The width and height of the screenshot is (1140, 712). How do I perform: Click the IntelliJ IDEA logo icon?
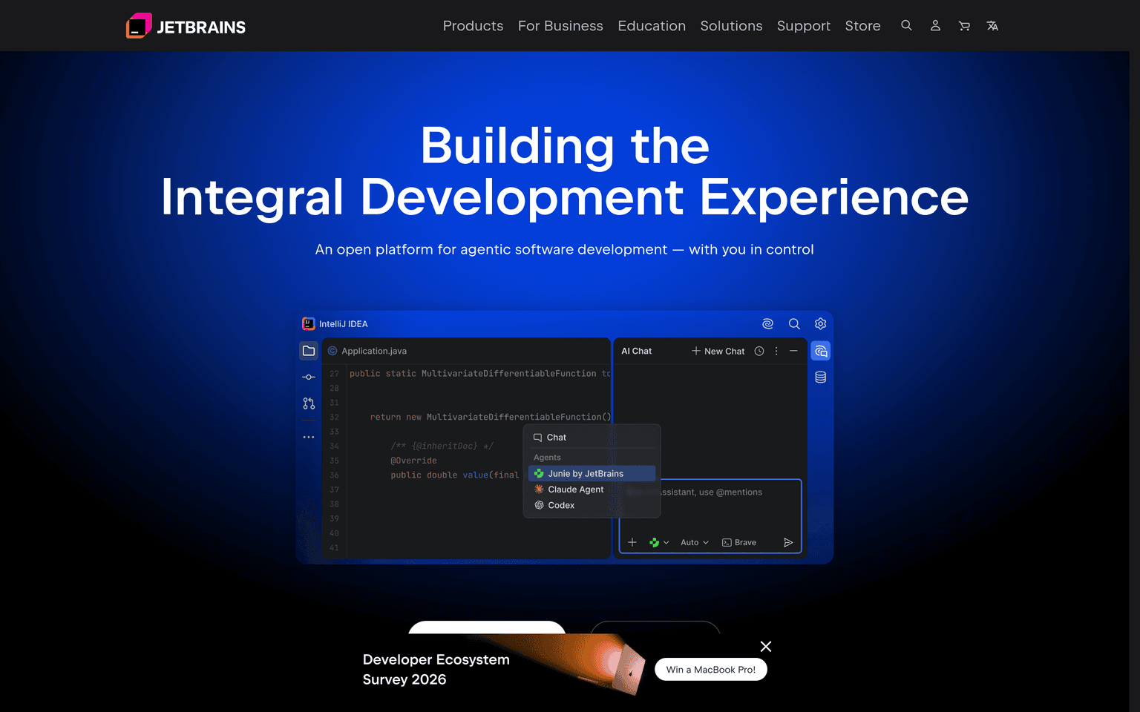(309, 323)
